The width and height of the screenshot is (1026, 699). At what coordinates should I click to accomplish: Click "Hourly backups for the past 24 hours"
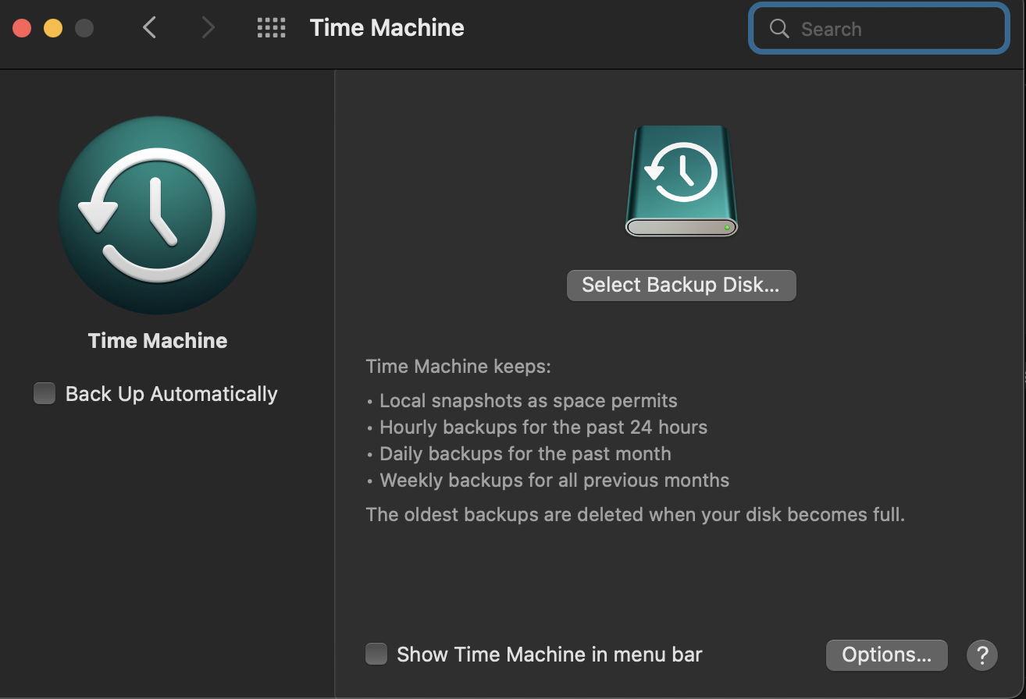click(543, 428)
